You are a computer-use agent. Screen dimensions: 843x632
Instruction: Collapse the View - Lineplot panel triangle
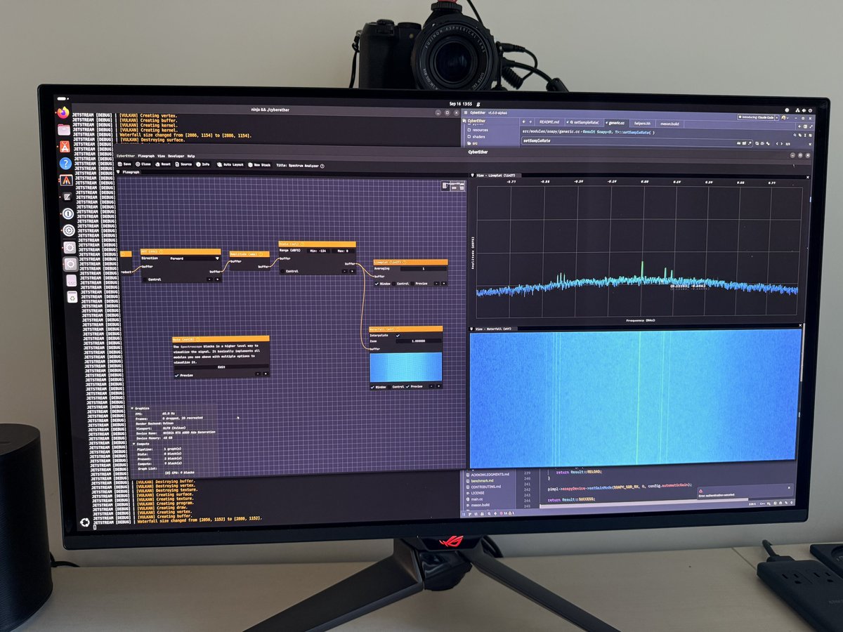(x=473, y=175)
